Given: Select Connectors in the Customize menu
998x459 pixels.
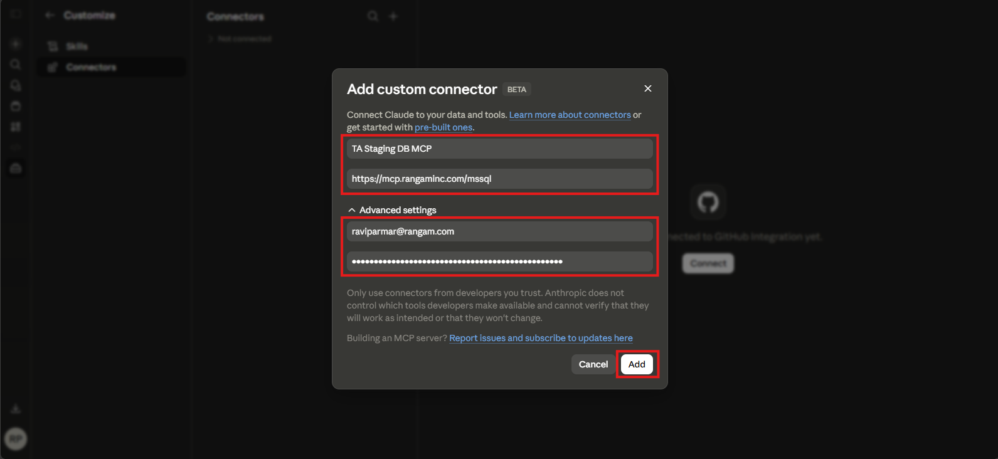Looking at the screenshot, I should (112, 67).
